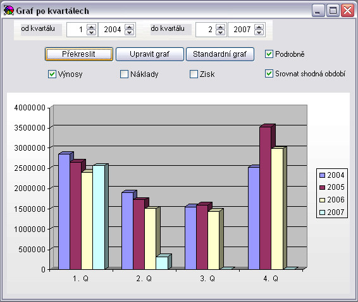
Task: Select the 2006 bar in 4. Q
Action: [277, 209]
